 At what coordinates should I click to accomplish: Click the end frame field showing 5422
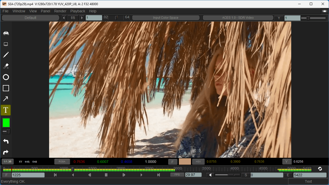tap(310, 175)
